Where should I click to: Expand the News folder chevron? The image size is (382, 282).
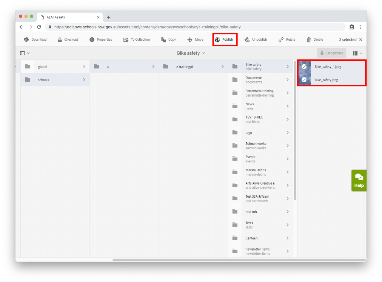click(288, 106)
